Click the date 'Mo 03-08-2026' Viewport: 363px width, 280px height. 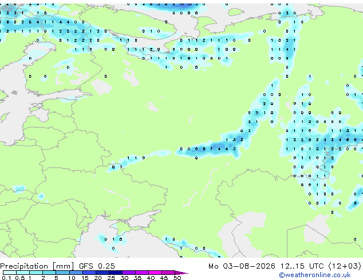[x=242, y=266]
